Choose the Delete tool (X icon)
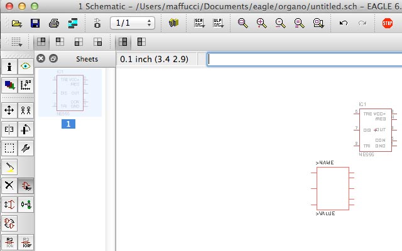 tap(9, 185)
